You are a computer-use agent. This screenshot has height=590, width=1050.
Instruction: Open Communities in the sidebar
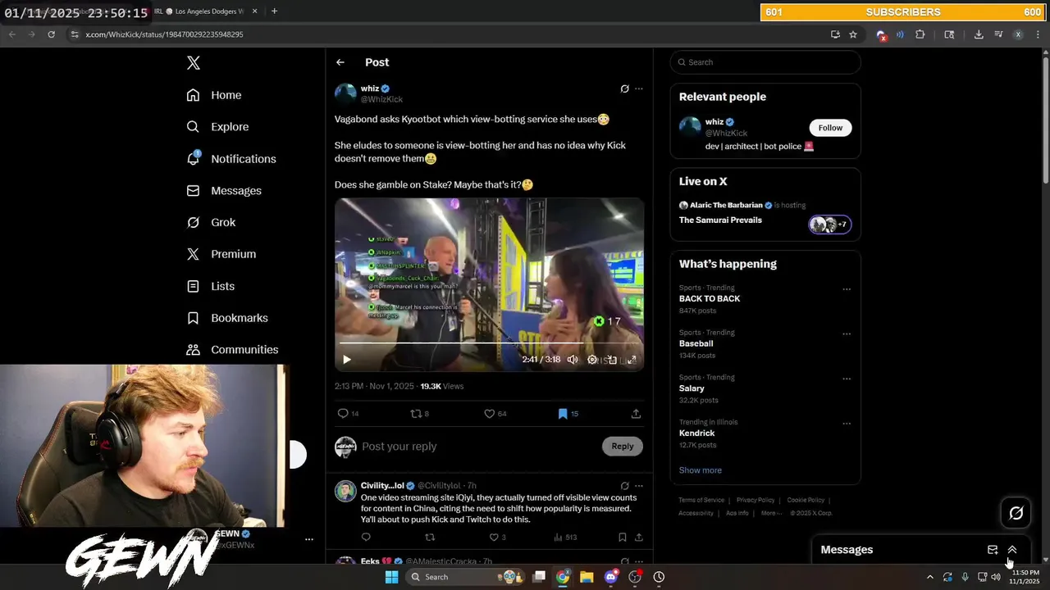click(x=232, y=349)
